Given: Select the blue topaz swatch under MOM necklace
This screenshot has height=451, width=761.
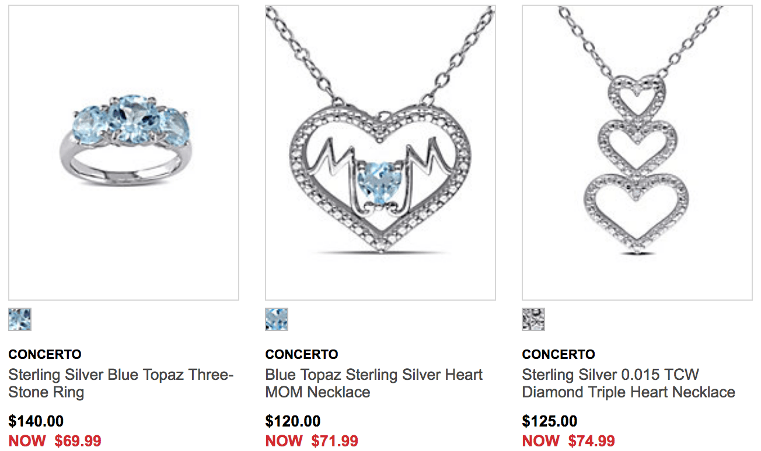Looking at the screenshot, I should click(x=277, y=319).
